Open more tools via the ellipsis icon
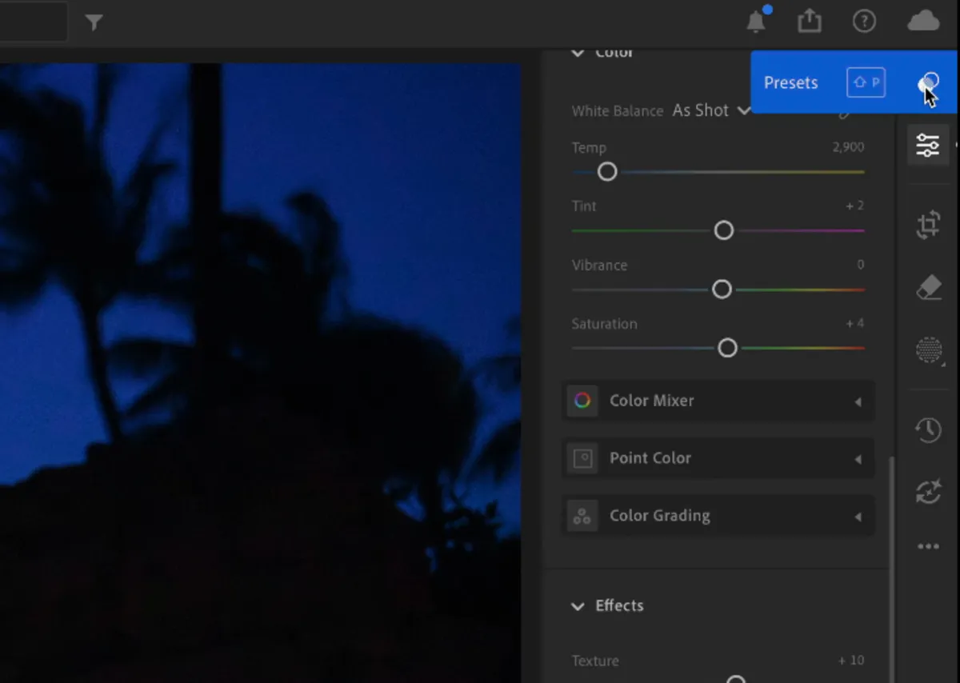The height and width of the screenshot is (683, 960). 928,545
